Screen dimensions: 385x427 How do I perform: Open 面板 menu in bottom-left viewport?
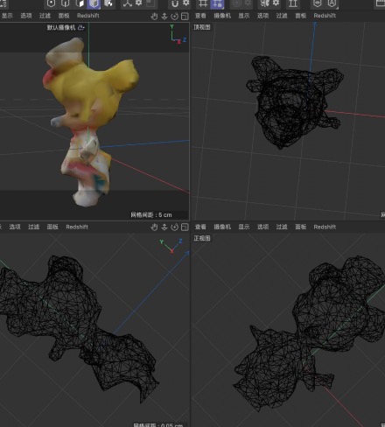click(x=52, y=227)
